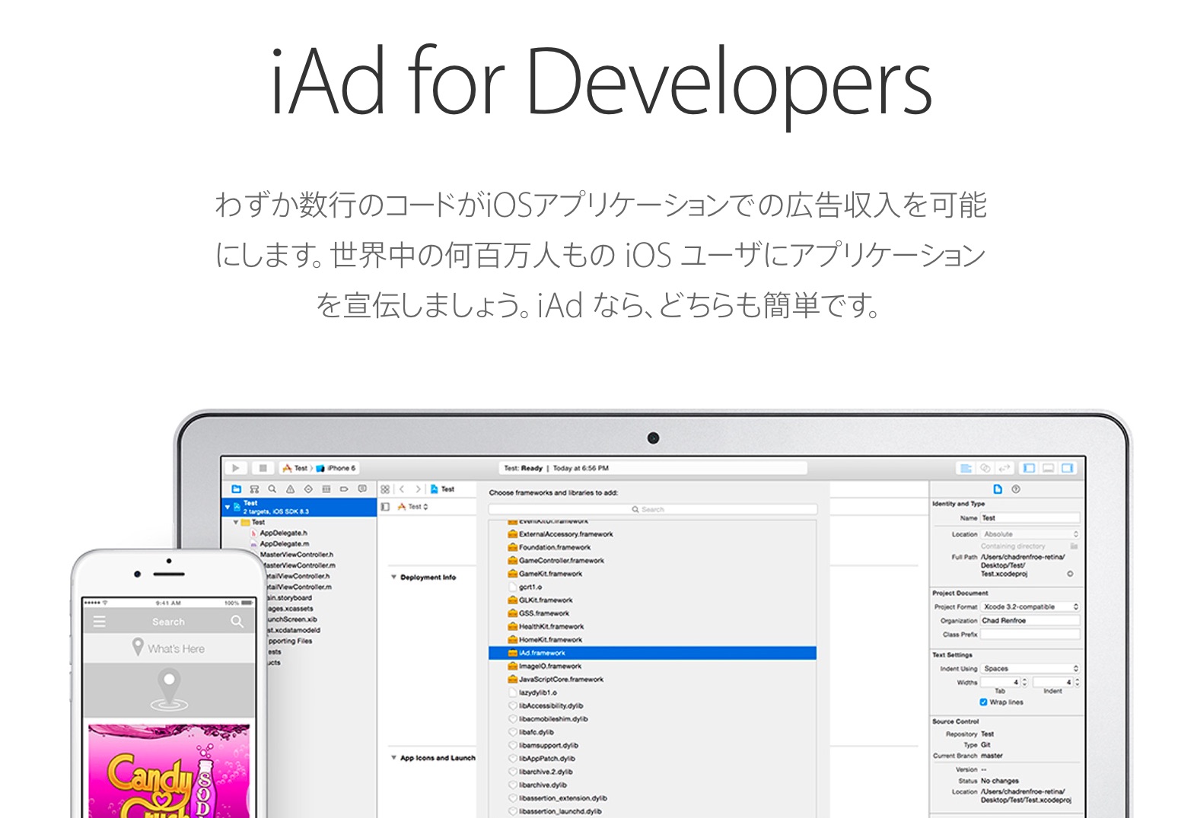This screenshot has width=1194, height=818.
Task: Open the Test target selector popup
Action: tap(413, 507)
